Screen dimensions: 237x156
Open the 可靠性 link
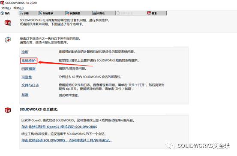pyautogui.click(x=27, y=77)
